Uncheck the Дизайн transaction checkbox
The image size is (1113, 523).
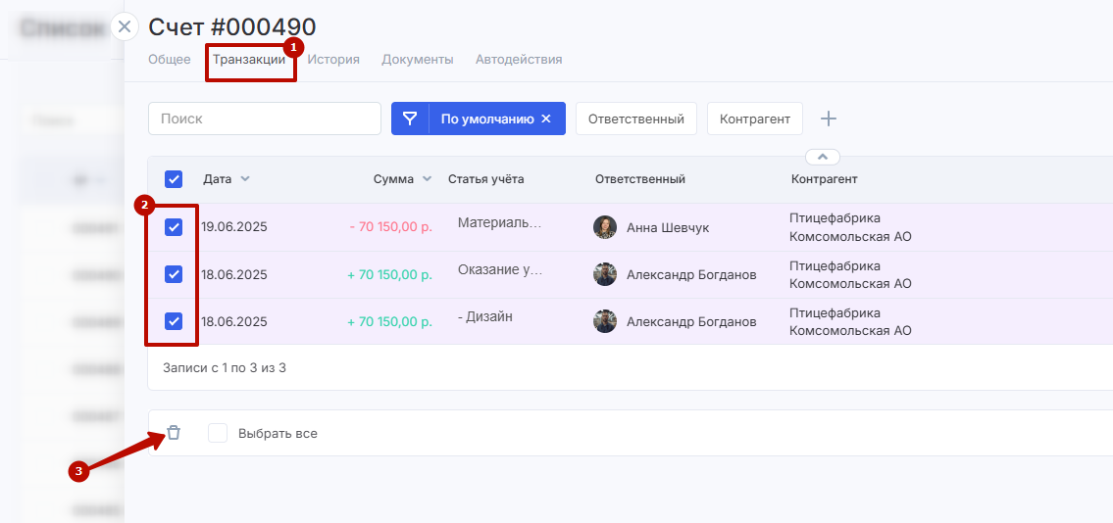pos(174,321)
